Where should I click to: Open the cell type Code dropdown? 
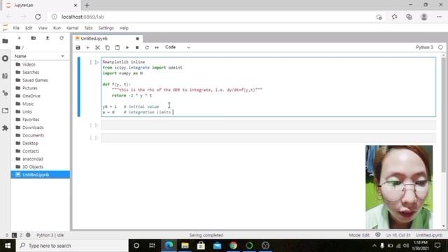[177, 47]
